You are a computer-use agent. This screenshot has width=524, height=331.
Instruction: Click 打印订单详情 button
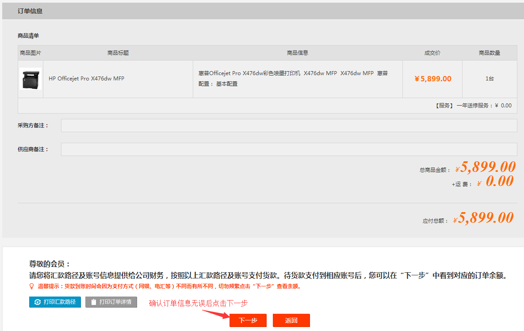111,302
